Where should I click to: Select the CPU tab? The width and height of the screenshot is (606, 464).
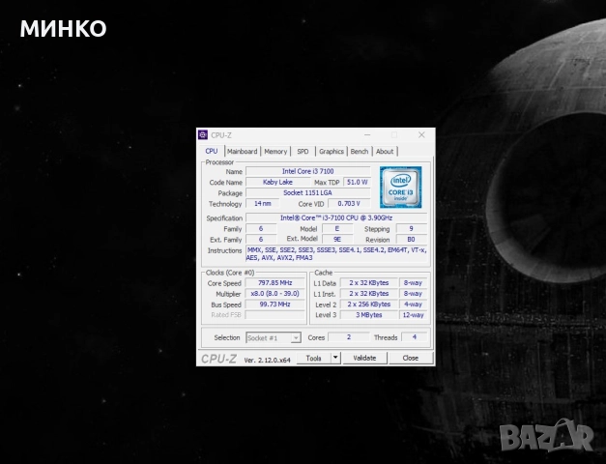click(x=211, y=151)
